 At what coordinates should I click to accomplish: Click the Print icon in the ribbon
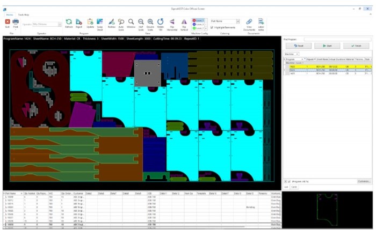(x=16, y=22)
